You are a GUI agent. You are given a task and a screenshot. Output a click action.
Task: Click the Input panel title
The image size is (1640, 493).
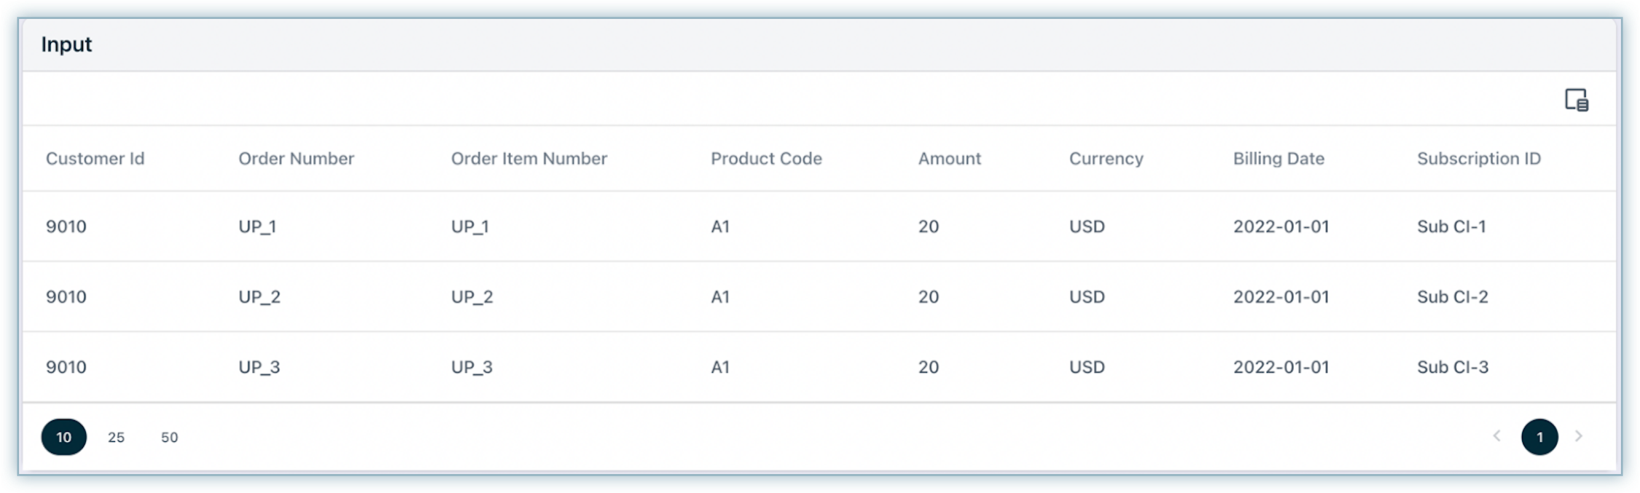(x=66, y=44)
